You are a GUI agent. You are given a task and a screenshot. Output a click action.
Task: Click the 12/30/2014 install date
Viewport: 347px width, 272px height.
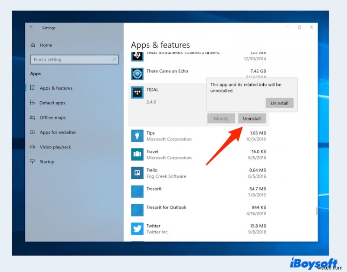click(255, 58)
